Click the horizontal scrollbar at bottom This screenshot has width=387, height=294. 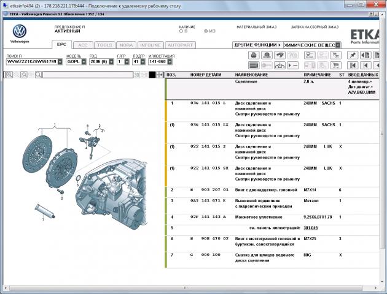186,288
